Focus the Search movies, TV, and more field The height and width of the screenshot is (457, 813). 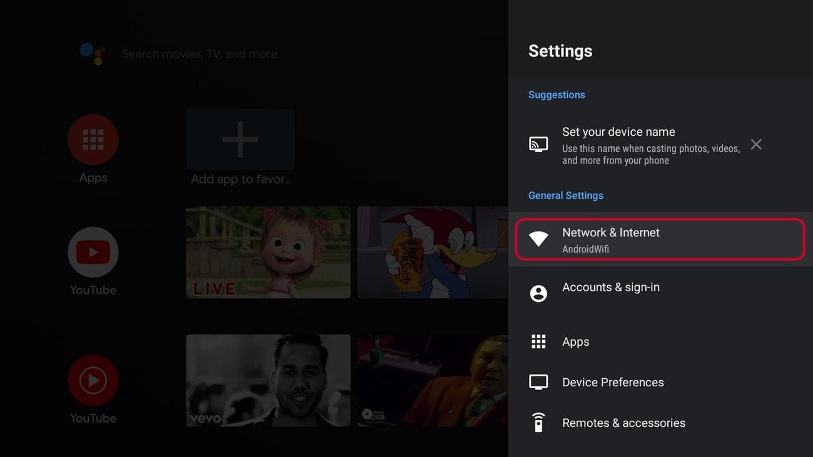199,54
